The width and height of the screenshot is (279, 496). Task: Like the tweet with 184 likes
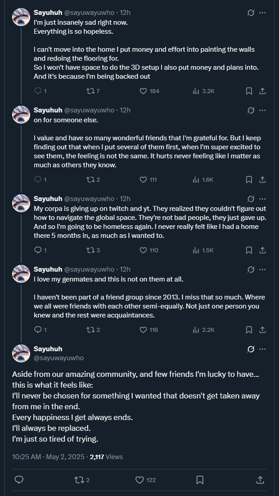coord(144,91)
